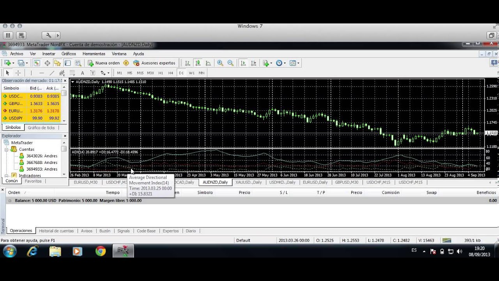Screen dimensions: 499x281
Task: Select the equidistant channel tool
Action: tap(62, 73)
